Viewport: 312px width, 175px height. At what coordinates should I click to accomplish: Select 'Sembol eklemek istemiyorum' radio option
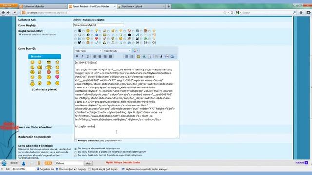pyautogui.click(x=20, y=35)
